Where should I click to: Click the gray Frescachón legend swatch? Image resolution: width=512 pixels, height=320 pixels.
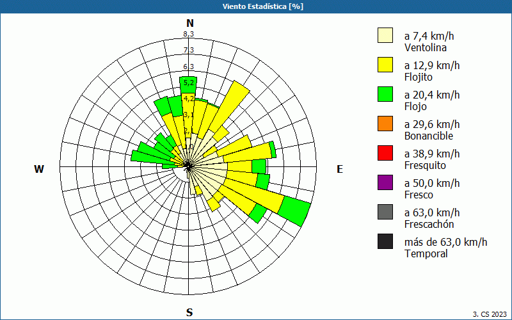[x=385, y=212]
